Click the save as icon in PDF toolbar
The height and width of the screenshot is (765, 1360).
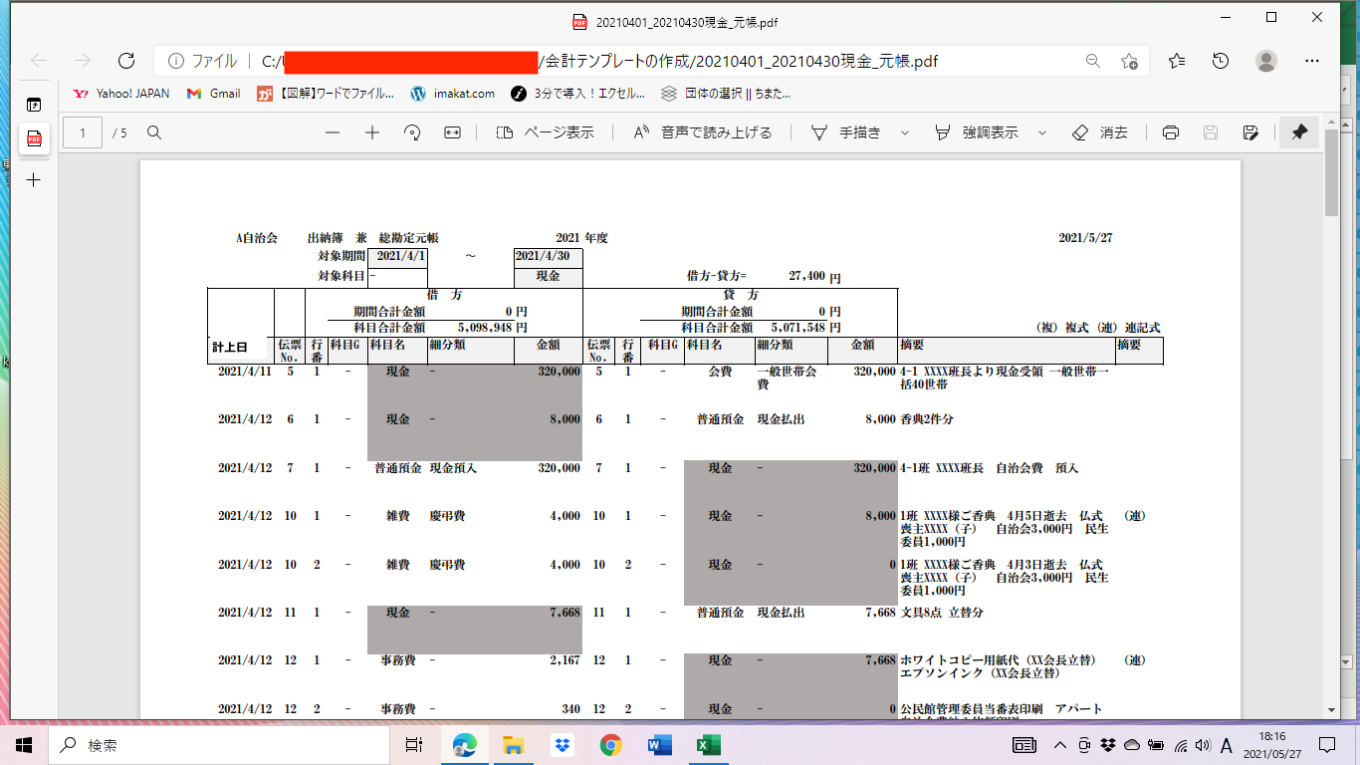[x=1251, y=132]
